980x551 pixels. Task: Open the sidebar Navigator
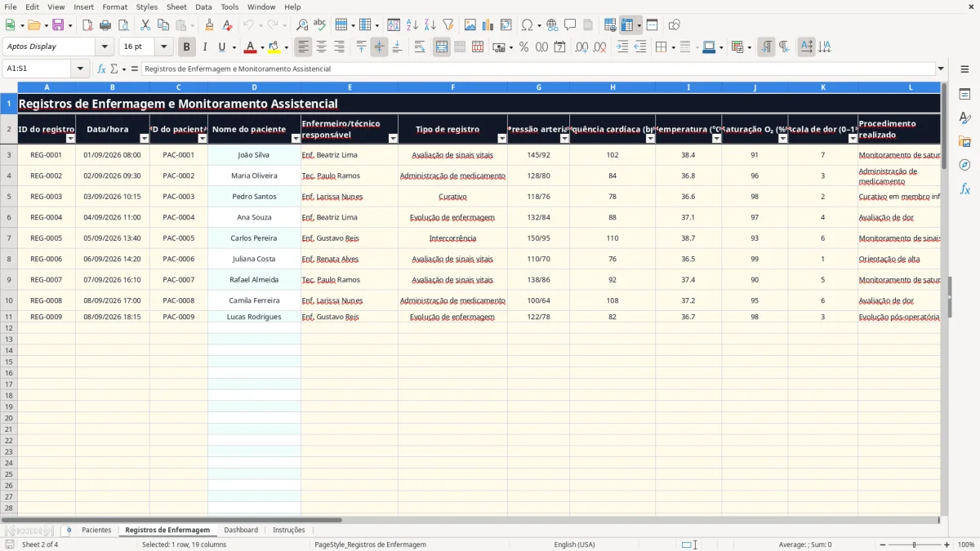(964, 165)
